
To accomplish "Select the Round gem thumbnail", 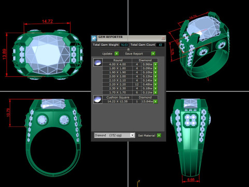I will coord(98,62).
